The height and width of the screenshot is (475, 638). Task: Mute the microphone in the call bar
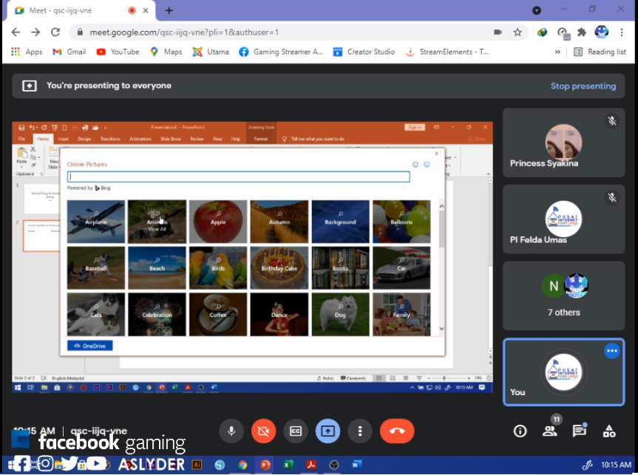click(x=231, y=431)
